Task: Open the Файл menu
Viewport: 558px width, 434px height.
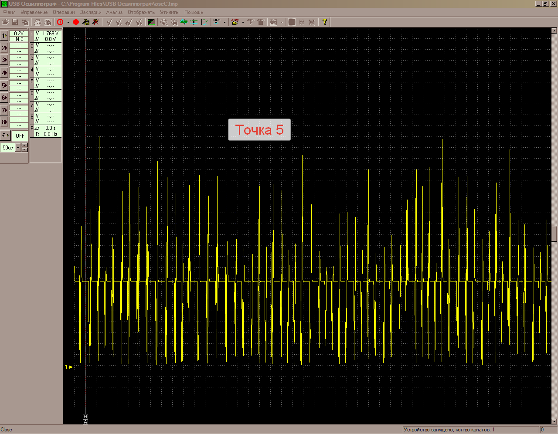Action: [9, 12]
